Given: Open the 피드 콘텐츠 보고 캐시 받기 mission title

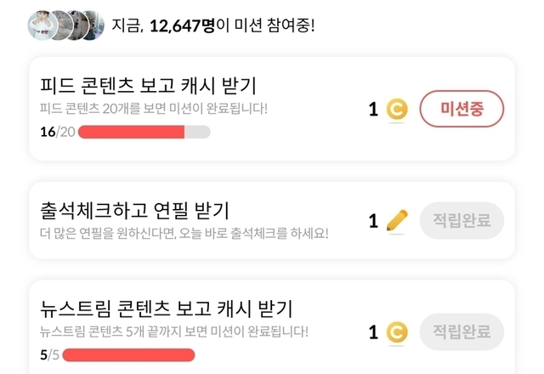Looking at the screenshot, I should (x=148, y=86).
